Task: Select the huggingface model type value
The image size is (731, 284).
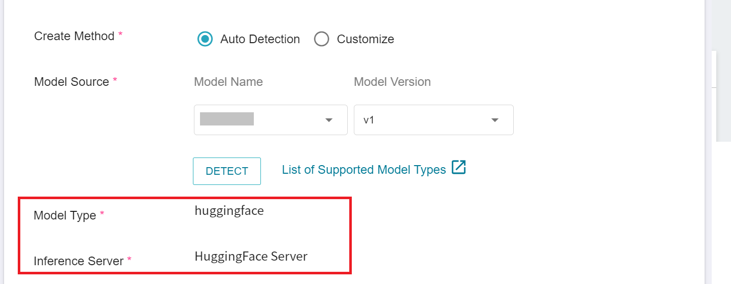Action: pos(229,211)
